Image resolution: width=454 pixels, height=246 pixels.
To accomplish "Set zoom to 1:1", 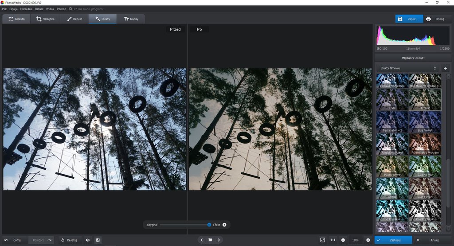I will coord(333,240).
